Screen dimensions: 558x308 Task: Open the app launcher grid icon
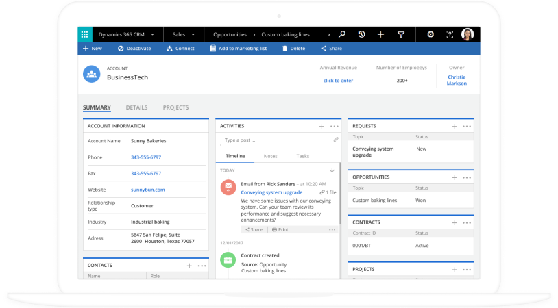pyautogui.click(x=84, y=34)
